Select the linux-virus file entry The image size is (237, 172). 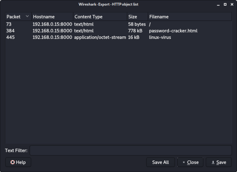click(160, 37)
